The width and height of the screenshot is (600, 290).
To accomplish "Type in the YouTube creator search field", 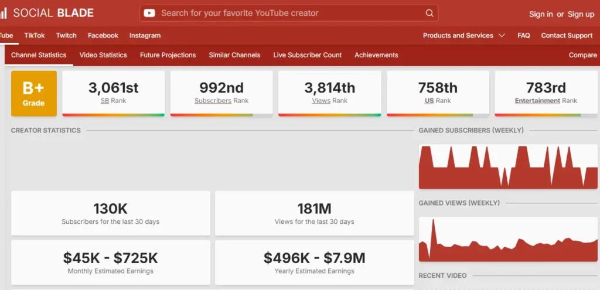I will 287,13.
